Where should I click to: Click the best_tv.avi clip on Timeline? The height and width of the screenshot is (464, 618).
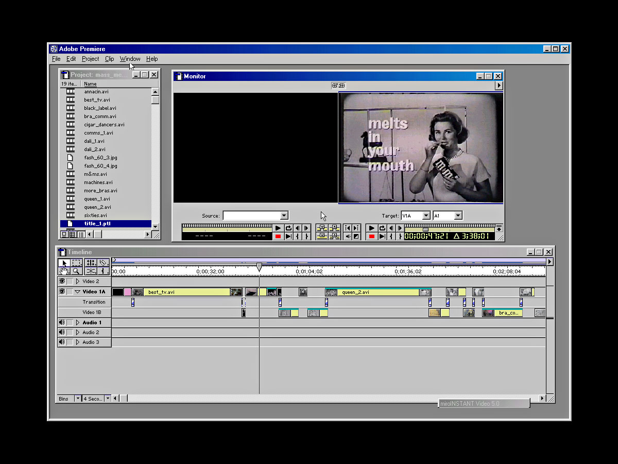tap(187, 292)
